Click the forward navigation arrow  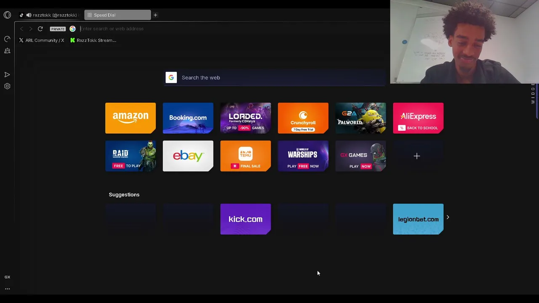click(31, 29)
